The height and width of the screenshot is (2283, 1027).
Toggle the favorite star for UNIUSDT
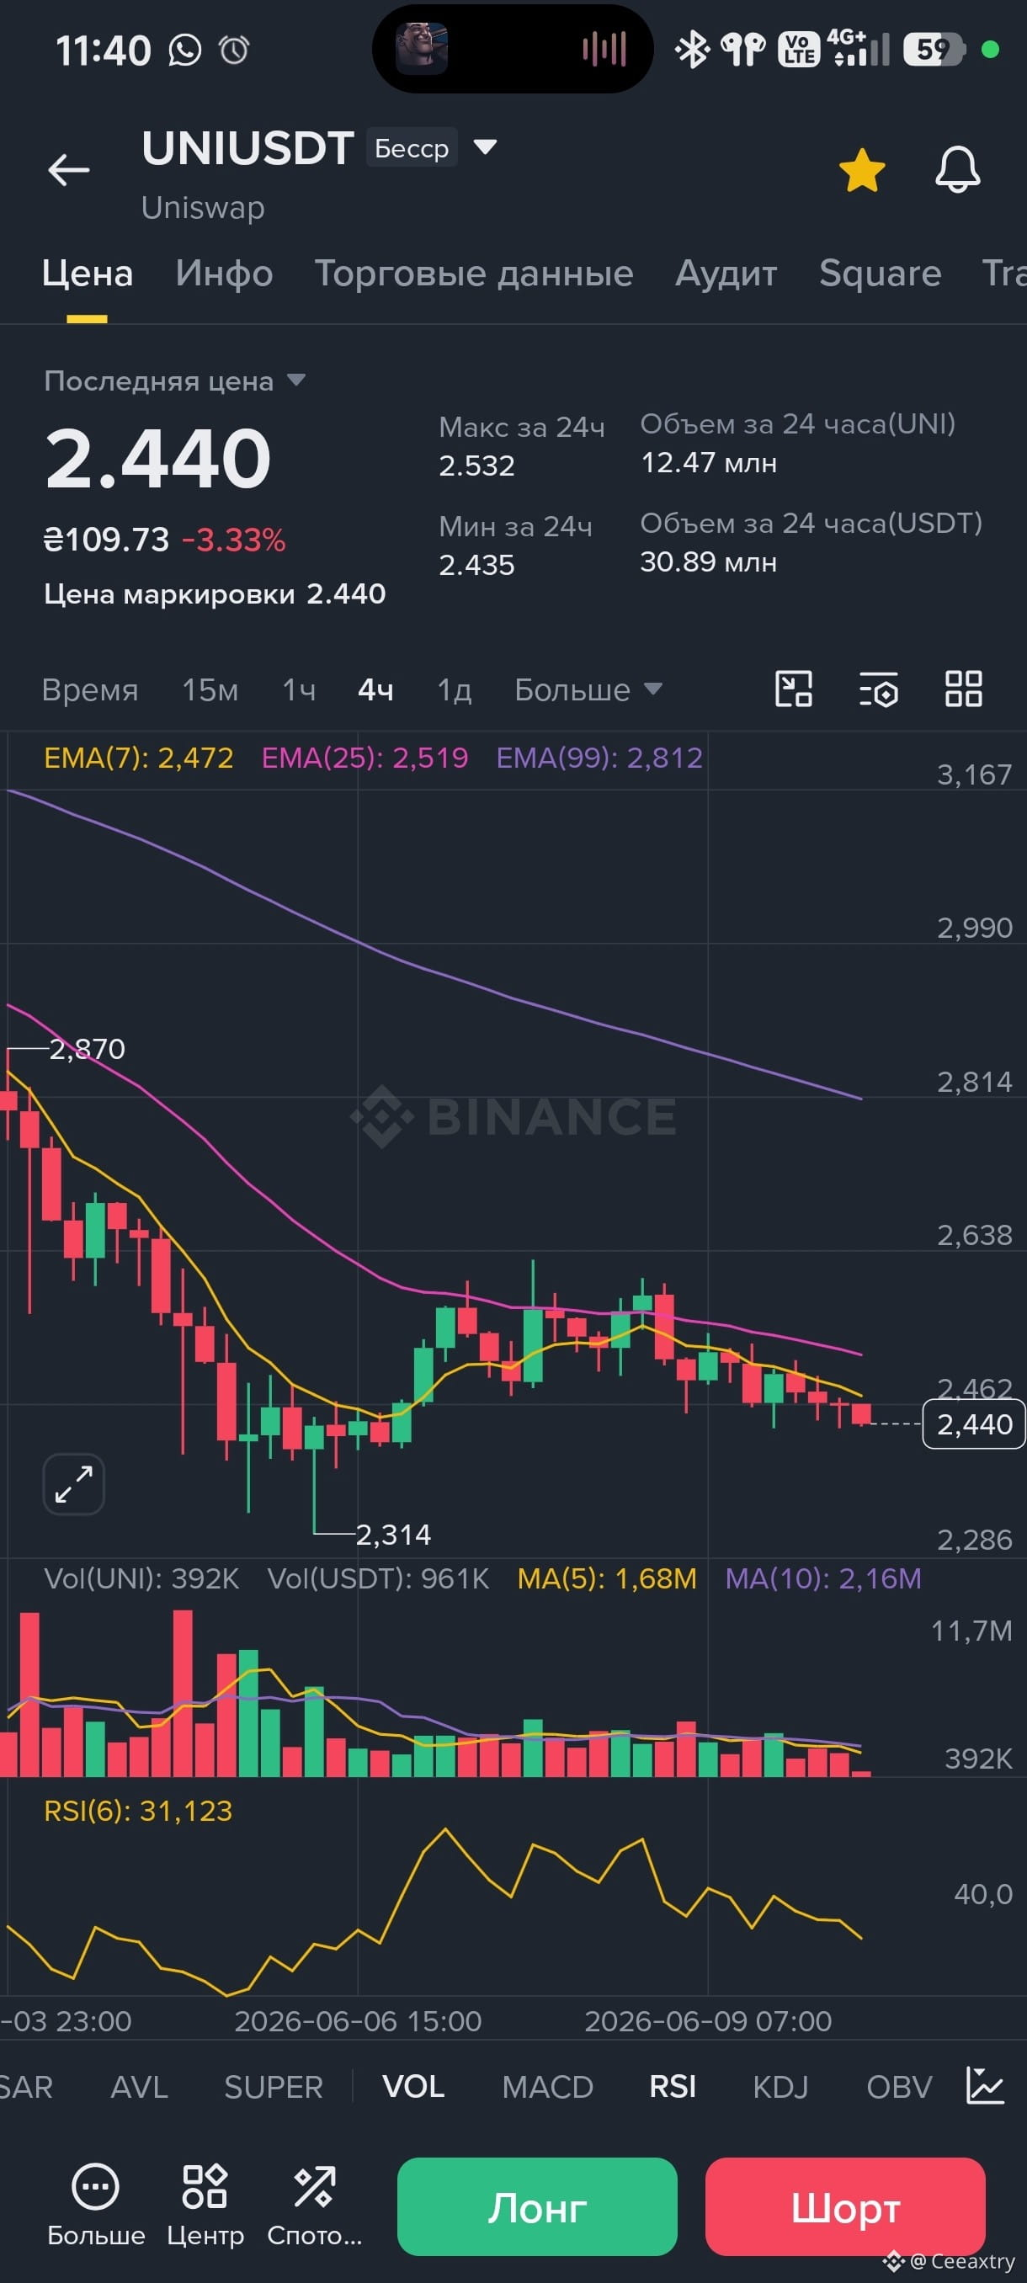(861, 170)
